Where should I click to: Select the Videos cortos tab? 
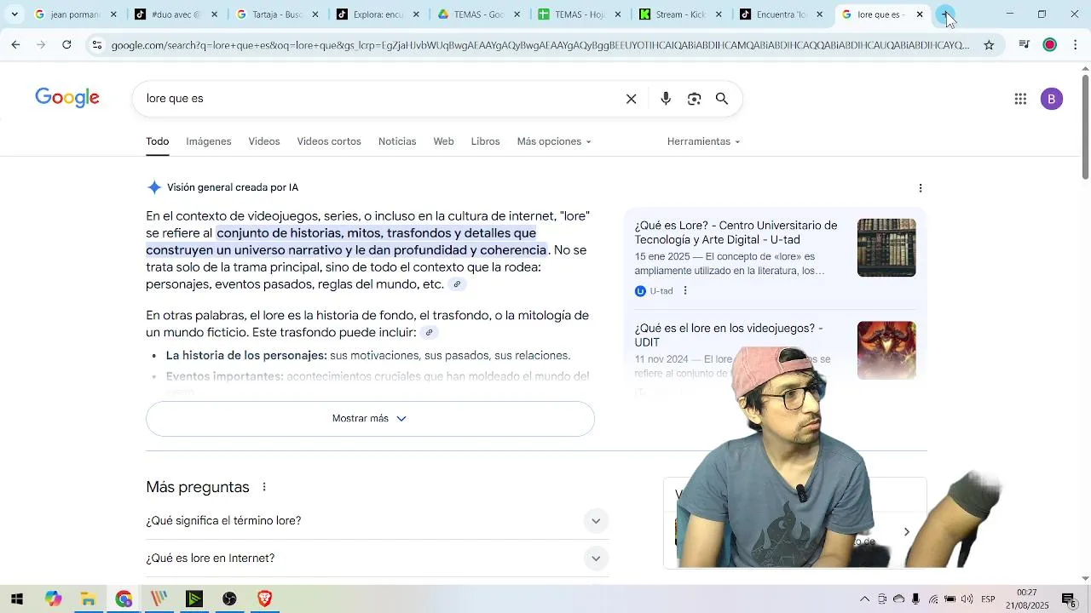click(329, 141)
